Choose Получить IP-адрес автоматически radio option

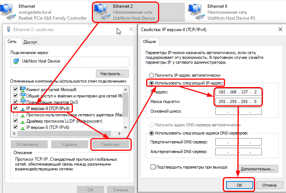coord(151,75)
